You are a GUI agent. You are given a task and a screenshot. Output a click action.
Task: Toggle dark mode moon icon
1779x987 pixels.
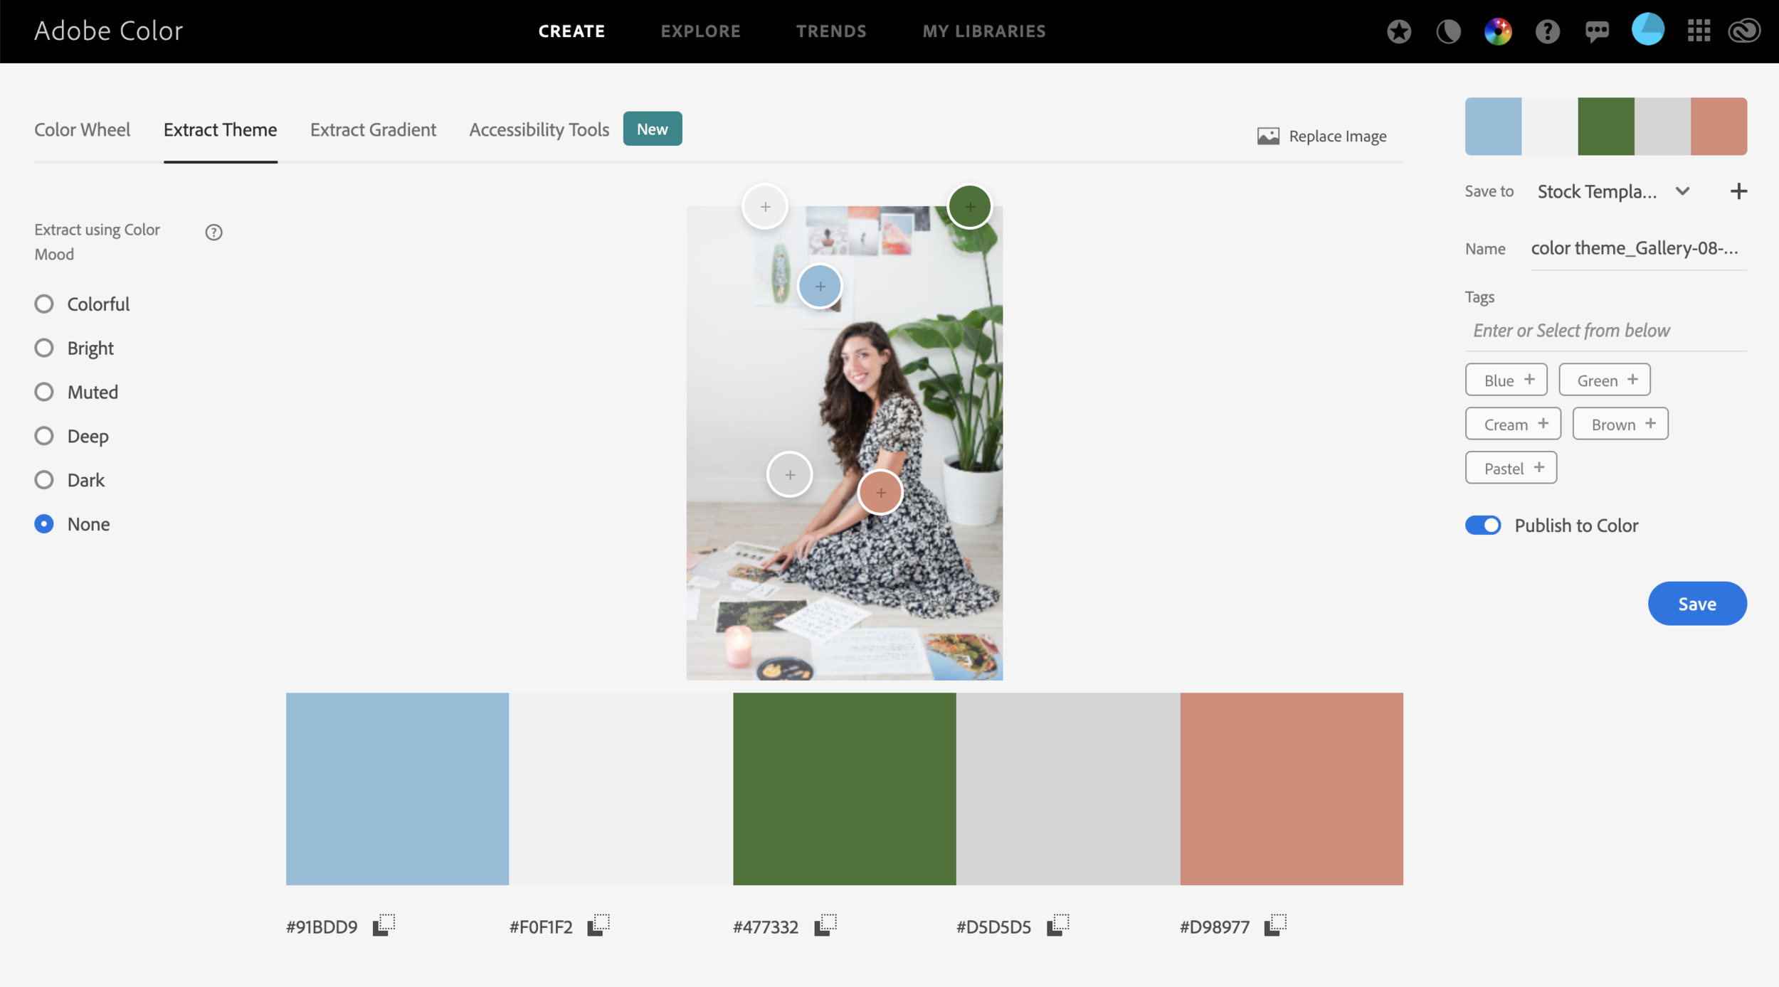pos(1448,31)
